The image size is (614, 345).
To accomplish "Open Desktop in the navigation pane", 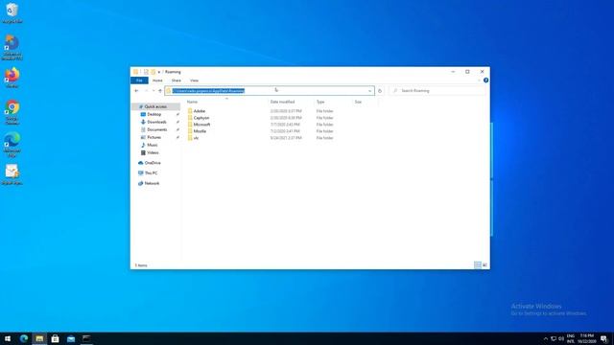I will [x=153, y=114].
